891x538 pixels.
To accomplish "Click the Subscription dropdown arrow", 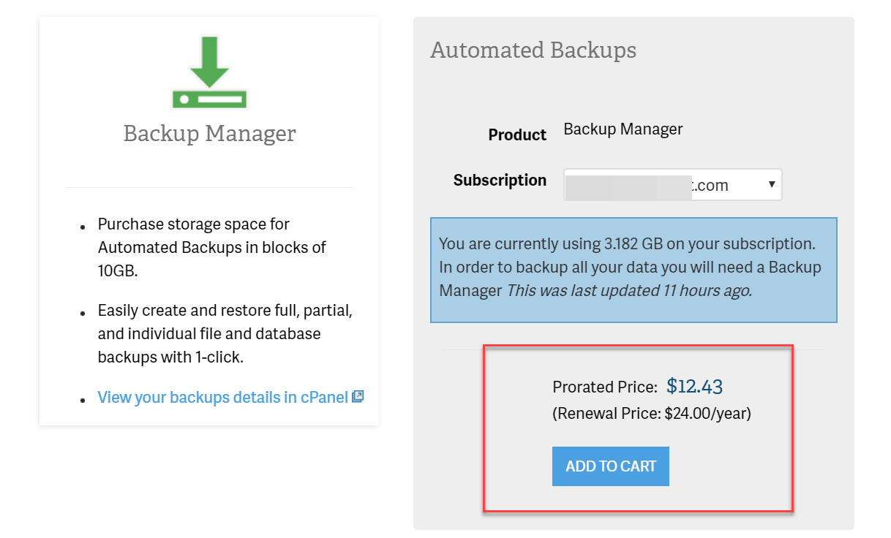I will click(771, 185).
